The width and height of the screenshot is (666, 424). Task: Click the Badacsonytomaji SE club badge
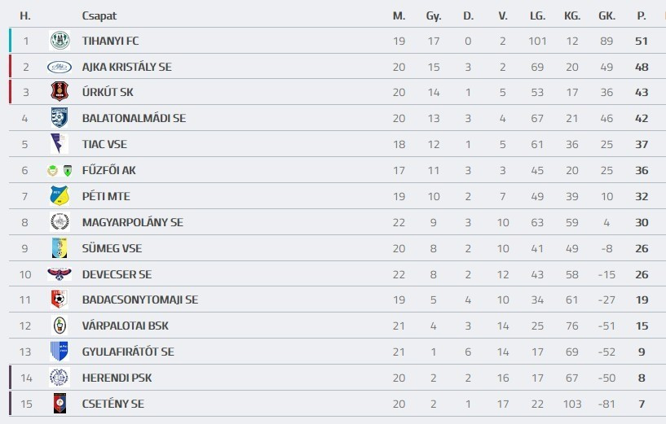60,299
